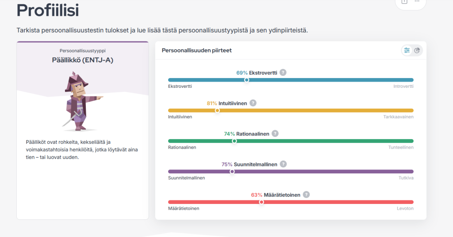Click the Päällikkö (ENTJ-A) personality type title
Image resolution: width=453 pixels, height=237 pixels.
pos(83,60)
